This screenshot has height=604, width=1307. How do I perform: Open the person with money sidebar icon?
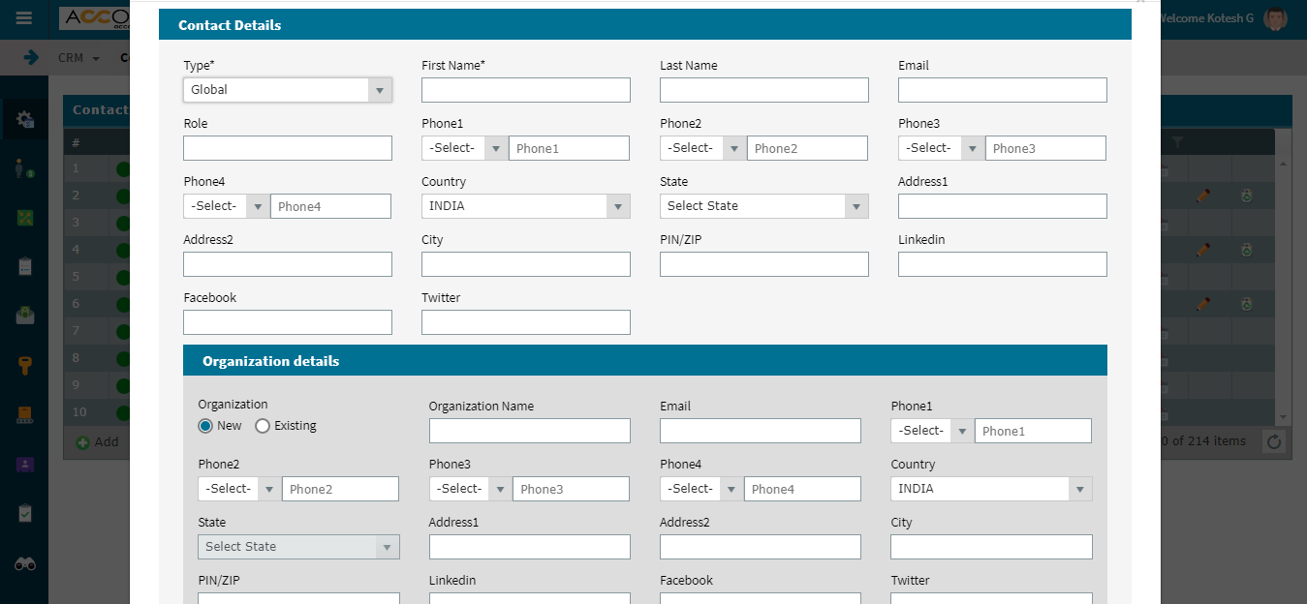(x=25, y=168)
